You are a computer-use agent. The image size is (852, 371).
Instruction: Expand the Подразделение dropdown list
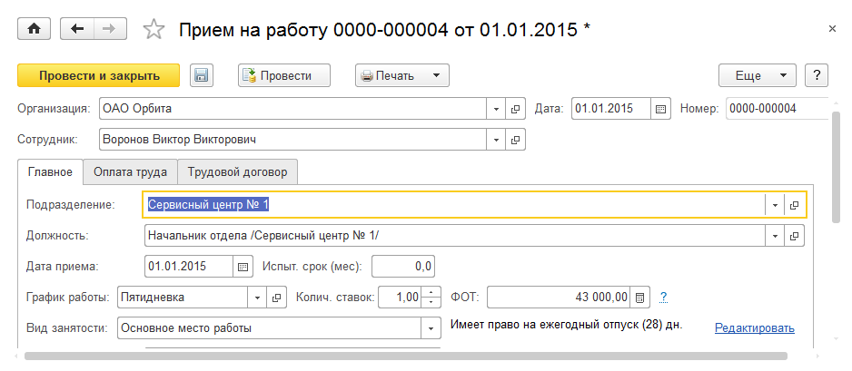[x=775, y=205]
